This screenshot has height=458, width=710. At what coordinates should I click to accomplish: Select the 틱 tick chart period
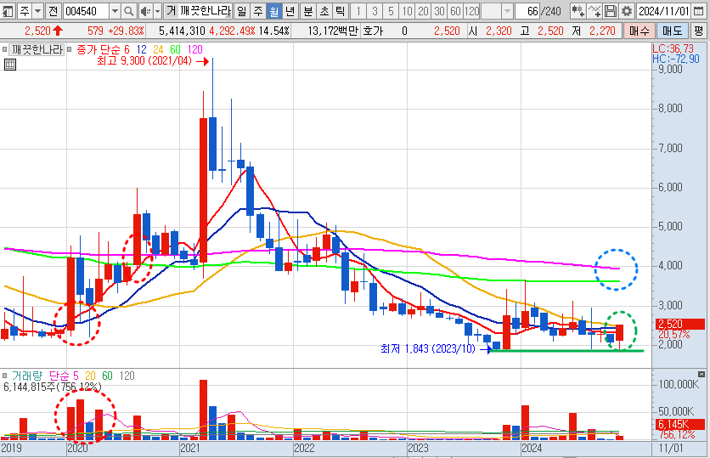[340, 11]
